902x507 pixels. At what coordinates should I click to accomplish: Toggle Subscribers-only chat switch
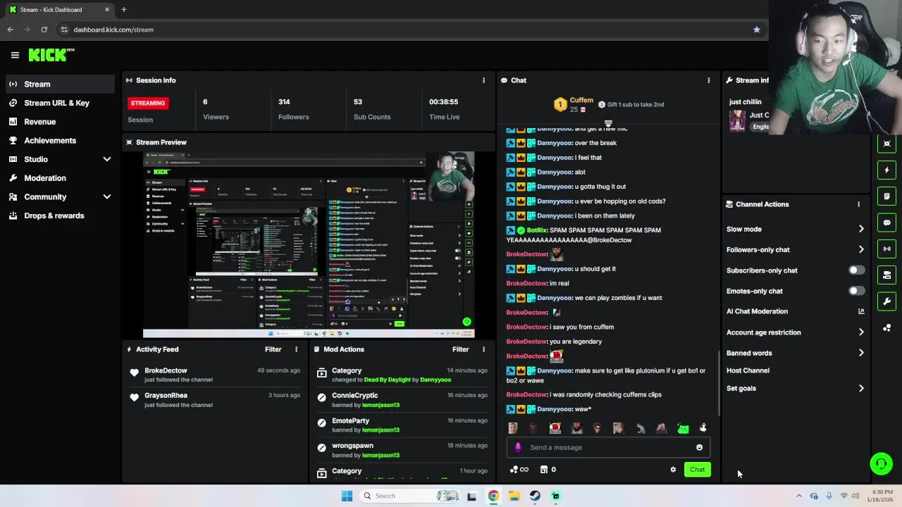click(856, 270)
